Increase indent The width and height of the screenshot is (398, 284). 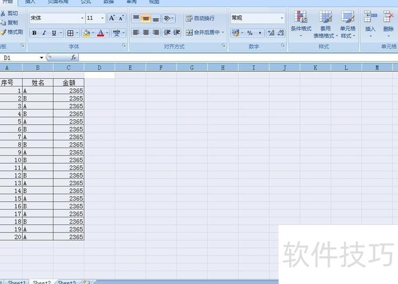pos(177,32)
